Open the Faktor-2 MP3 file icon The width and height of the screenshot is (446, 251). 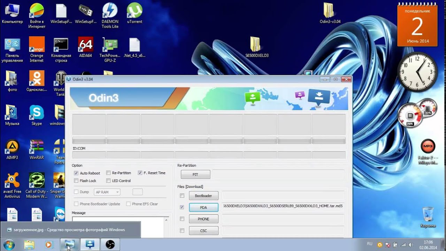click(428, 152)
